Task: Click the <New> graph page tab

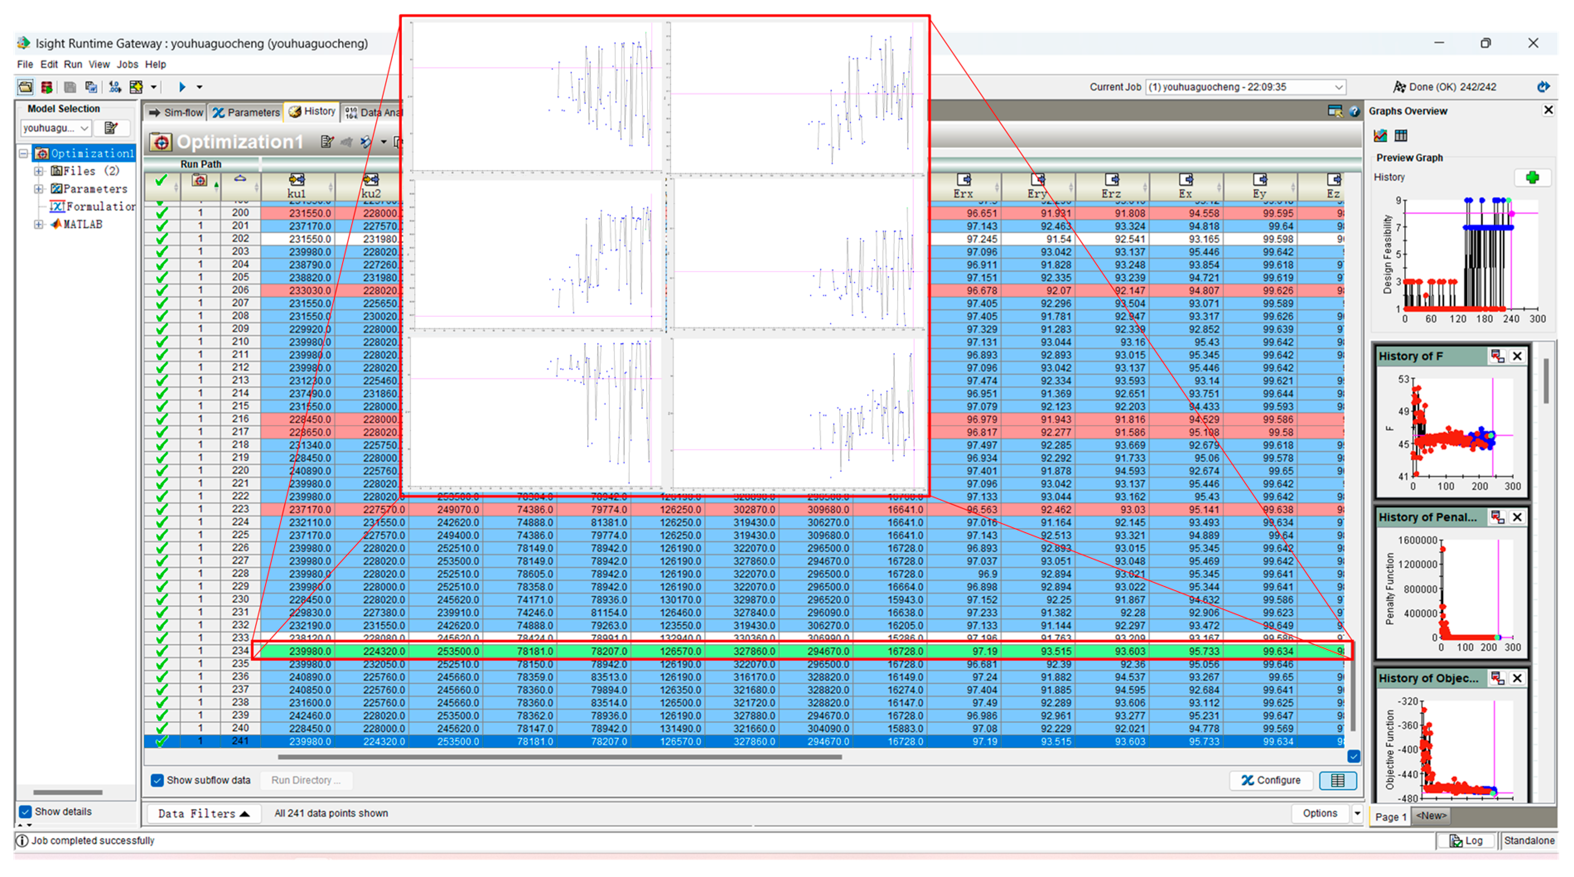Action: (x=1431, y=816)
